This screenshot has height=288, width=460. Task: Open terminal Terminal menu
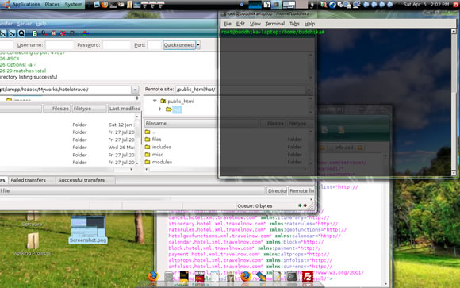click(x=275, y=24)
